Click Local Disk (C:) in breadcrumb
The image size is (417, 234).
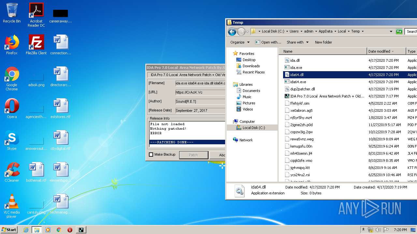click(273, 32)
